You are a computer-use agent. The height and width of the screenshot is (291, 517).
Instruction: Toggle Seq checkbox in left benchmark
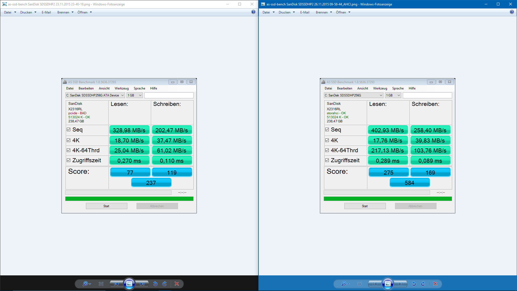click(69, 130)
